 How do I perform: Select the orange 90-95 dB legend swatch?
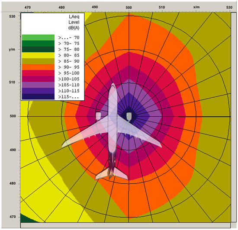[38, 67]
